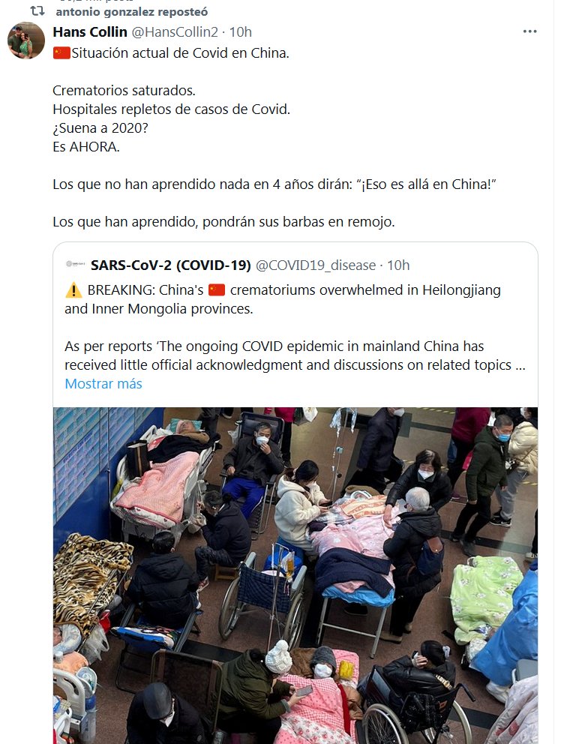
Task: Click China flag emoji in quoted tweet
Action: pos(216,289)
